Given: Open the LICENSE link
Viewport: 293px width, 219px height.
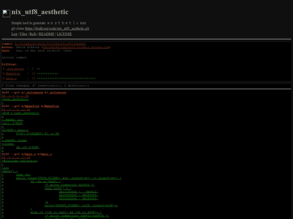Looking at the screenshot, I should 64,34.
